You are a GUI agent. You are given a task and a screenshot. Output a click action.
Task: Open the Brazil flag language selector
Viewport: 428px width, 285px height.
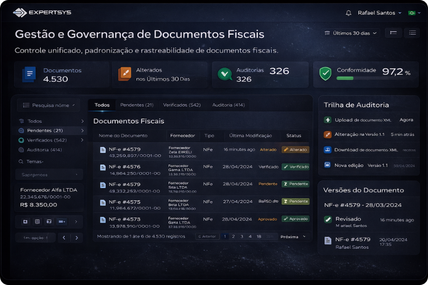(x=413, y=13)
